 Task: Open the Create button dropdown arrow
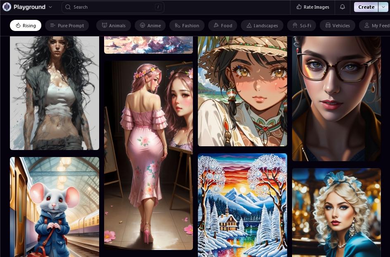click(x=383, y=7)
